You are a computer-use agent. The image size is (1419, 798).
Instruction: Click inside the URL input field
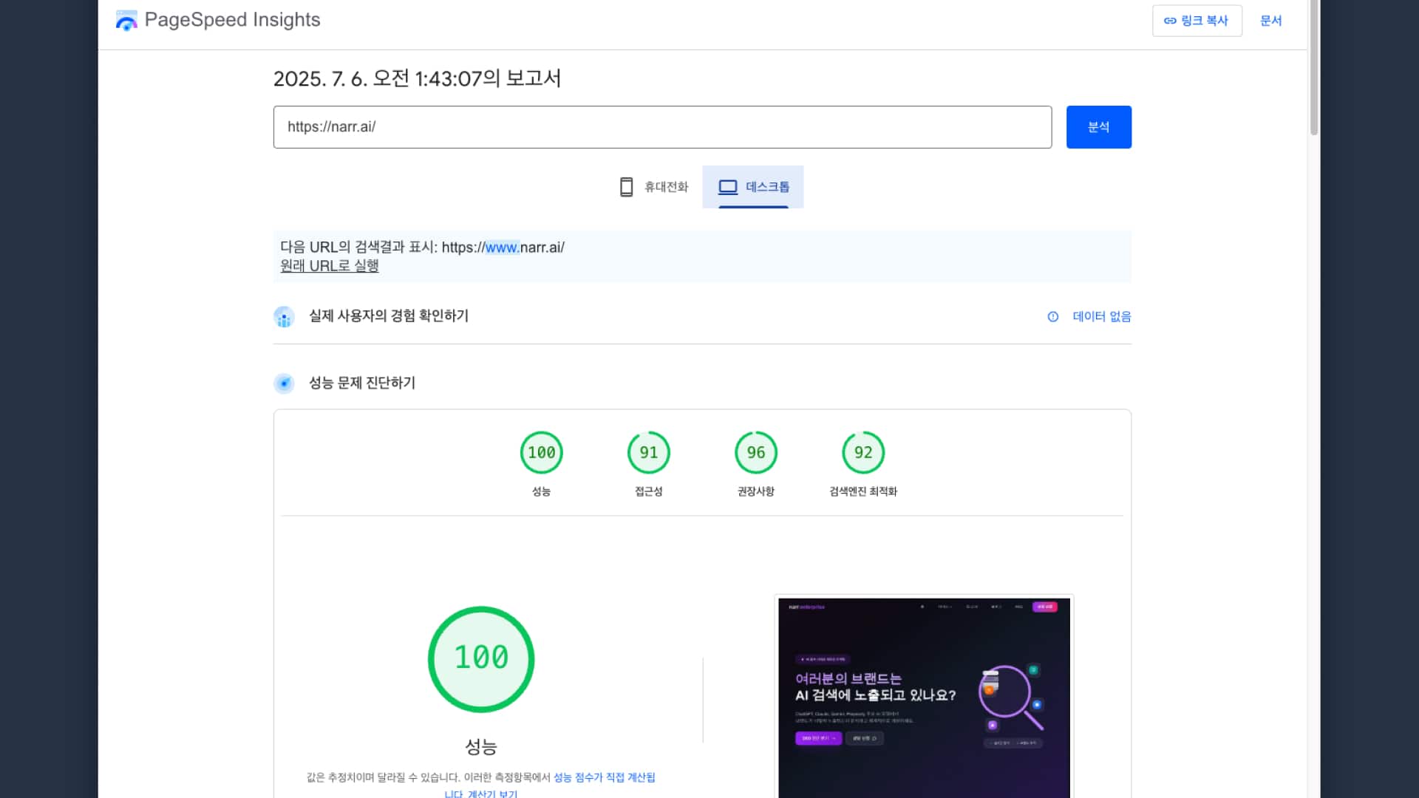661,126
